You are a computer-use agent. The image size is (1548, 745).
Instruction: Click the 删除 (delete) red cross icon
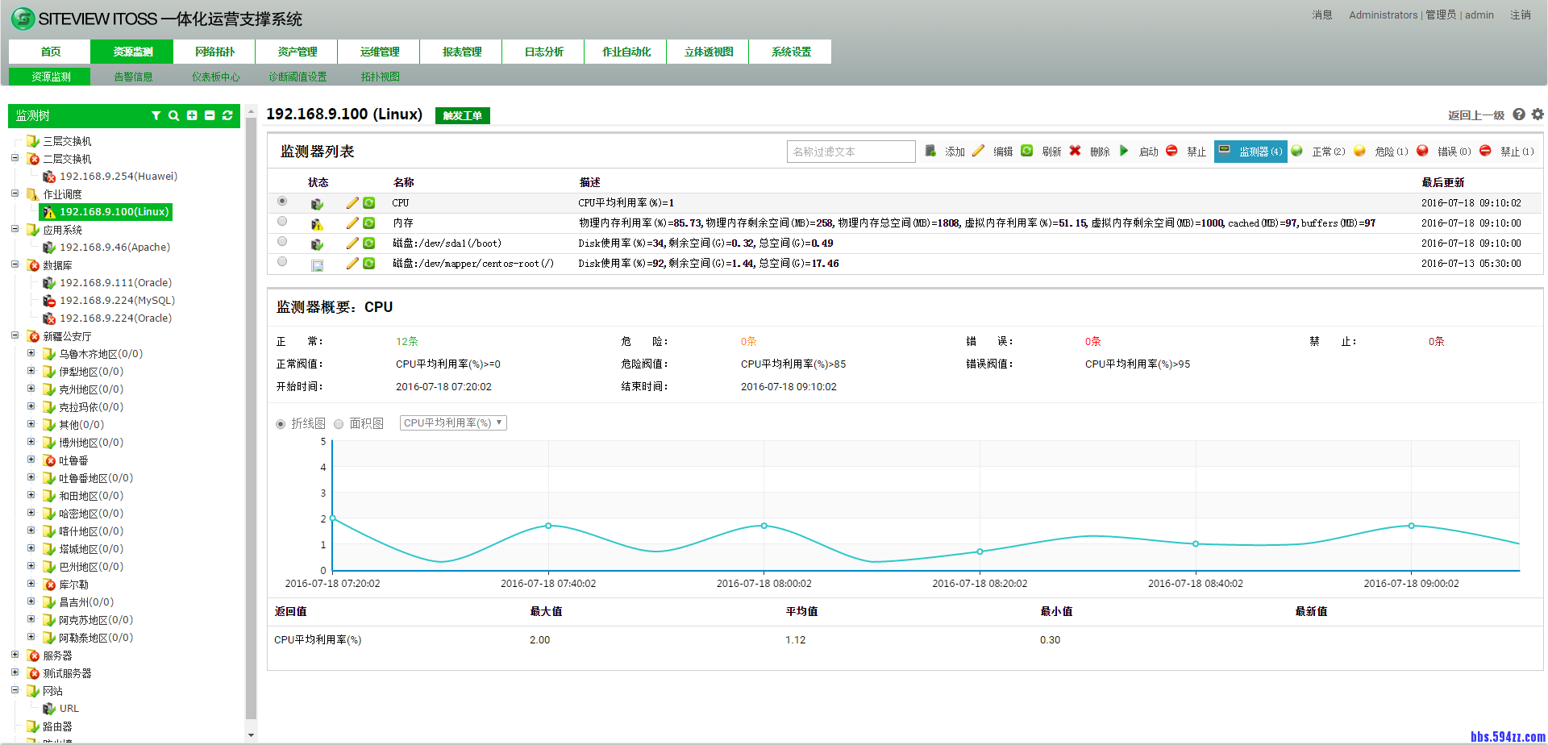tap(1076, 151)
